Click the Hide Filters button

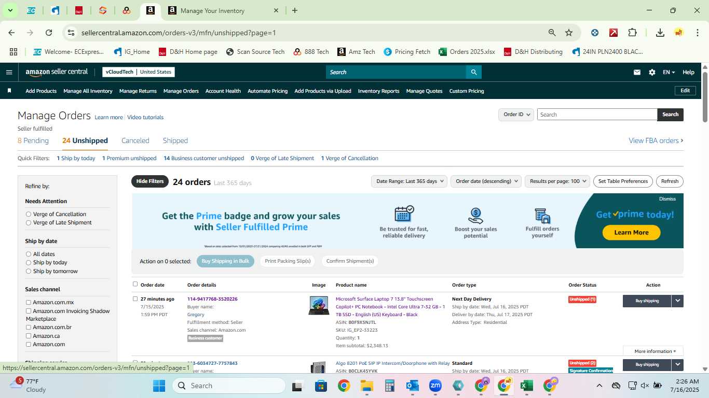click(x=150, y=181)
